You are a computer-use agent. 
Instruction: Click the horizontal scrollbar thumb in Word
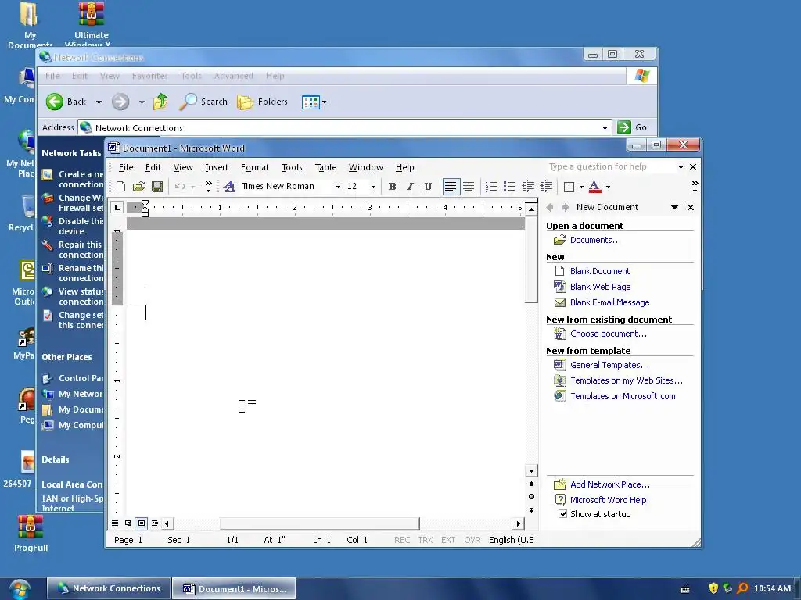point(320,523)
